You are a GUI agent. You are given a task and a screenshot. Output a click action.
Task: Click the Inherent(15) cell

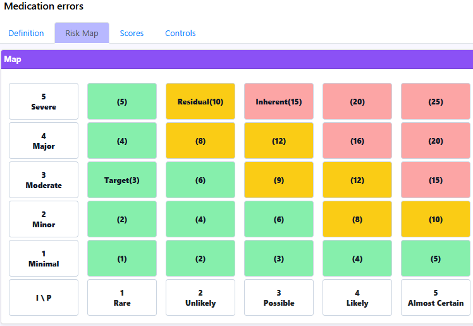[279, 101]
